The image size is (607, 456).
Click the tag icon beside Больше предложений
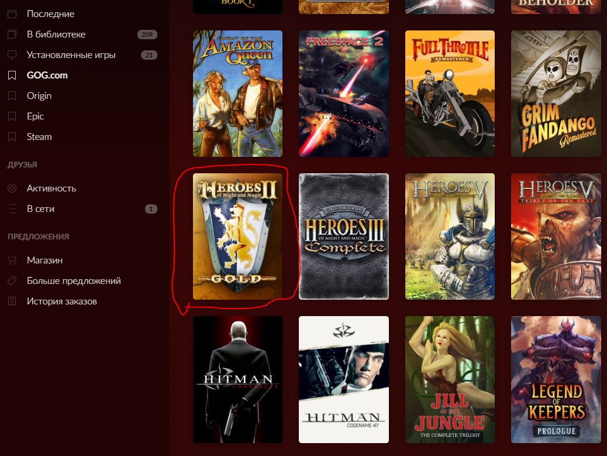click(12, 281)
